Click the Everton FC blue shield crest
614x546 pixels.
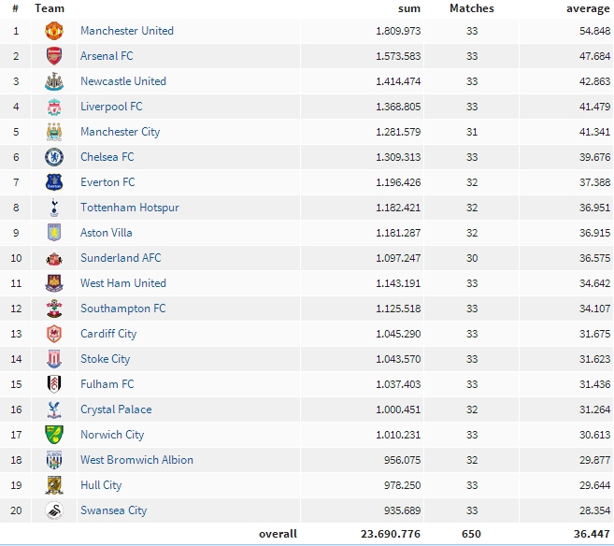point(54,182)
